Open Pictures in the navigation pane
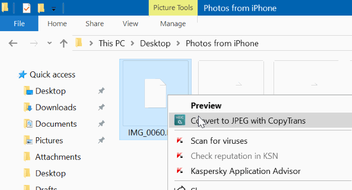The width and height of the screenshot is (352, 190). pyautogui.click(x=49, y=140)
